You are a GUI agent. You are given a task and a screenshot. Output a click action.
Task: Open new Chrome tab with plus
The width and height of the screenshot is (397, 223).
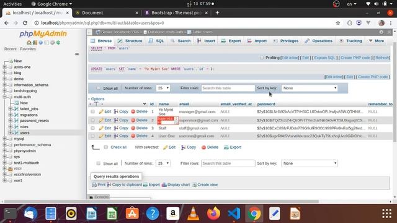(217, 12)
